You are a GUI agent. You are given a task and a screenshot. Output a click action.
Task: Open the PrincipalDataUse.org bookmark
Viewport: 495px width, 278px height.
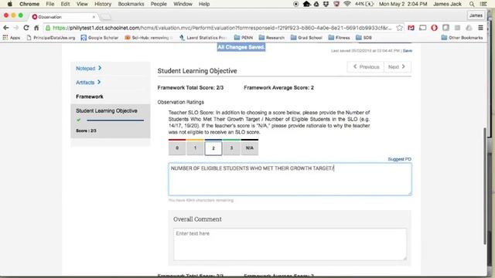pyautogui.click(x=51, y=38)
